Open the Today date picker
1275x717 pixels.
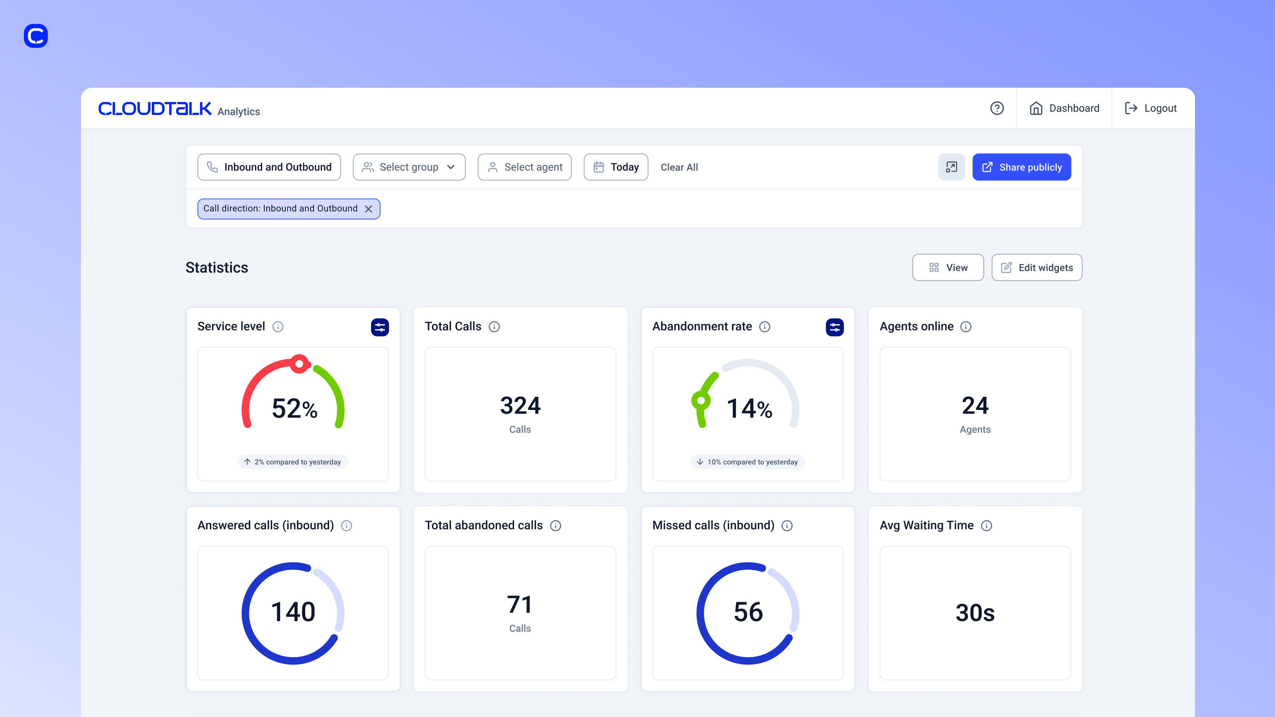(616, 167)
